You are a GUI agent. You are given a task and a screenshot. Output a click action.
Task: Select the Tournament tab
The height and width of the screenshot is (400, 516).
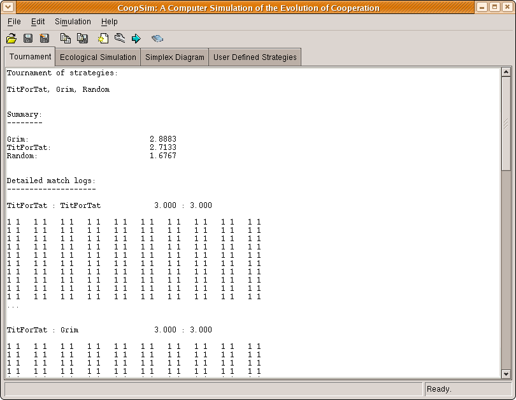point(30,57)
